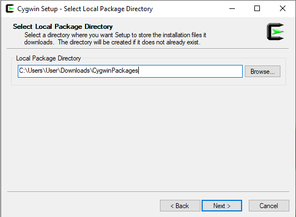The width and height of the screenshot is (296, 217).
Task: Minimize the Cygwin Setup window
Action: pyautogui.click(x=232, y=9)
